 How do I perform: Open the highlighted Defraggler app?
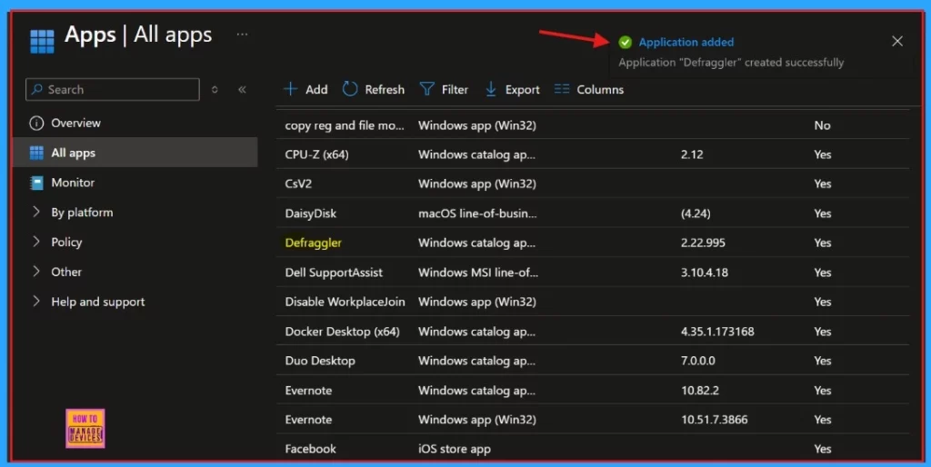tap(314, 243)
